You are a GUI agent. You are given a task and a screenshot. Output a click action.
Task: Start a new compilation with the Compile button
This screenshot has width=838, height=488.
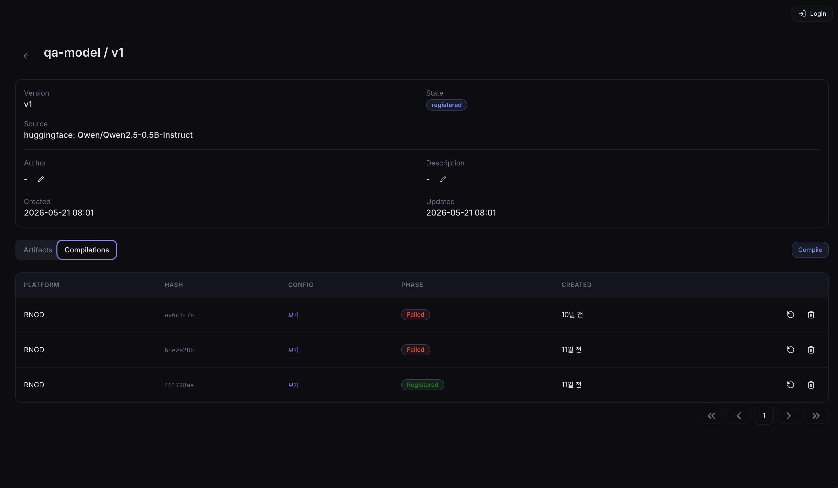[810, 250]
